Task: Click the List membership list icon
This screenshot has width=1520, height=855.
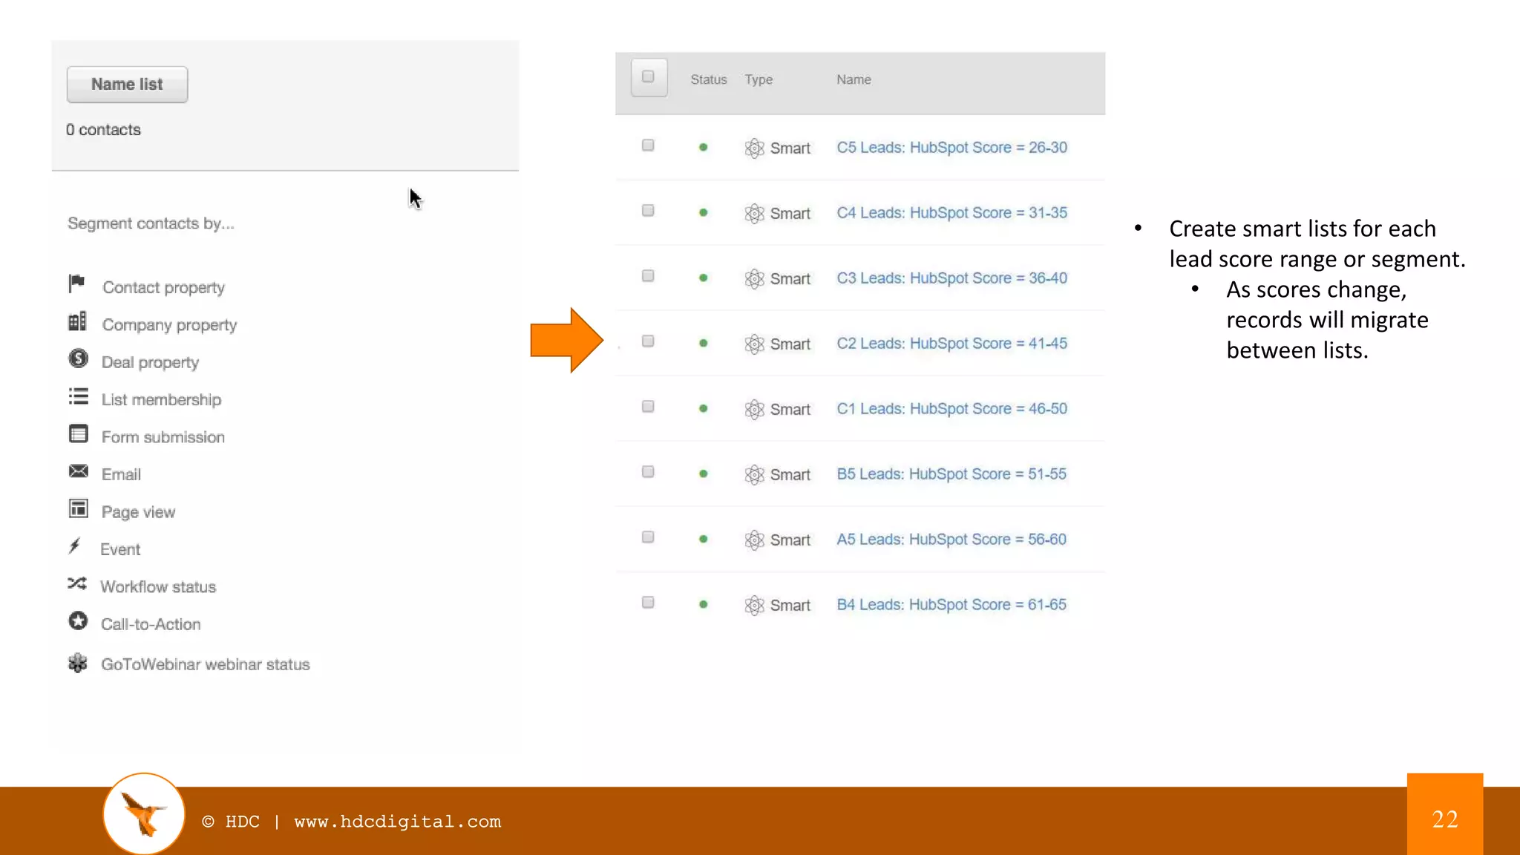Action: (78, 396)
